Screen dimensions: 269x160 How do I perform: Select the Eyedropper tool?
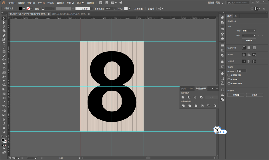[4, 102]
